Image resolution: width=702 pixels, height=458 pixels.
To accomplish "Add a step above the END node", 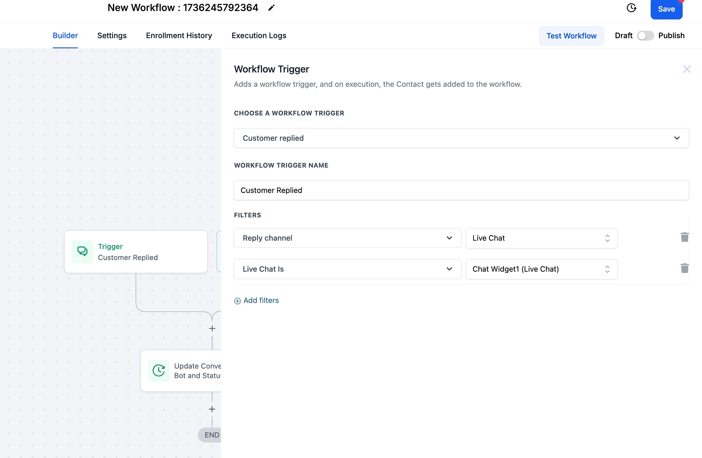I will click(212, 409).
